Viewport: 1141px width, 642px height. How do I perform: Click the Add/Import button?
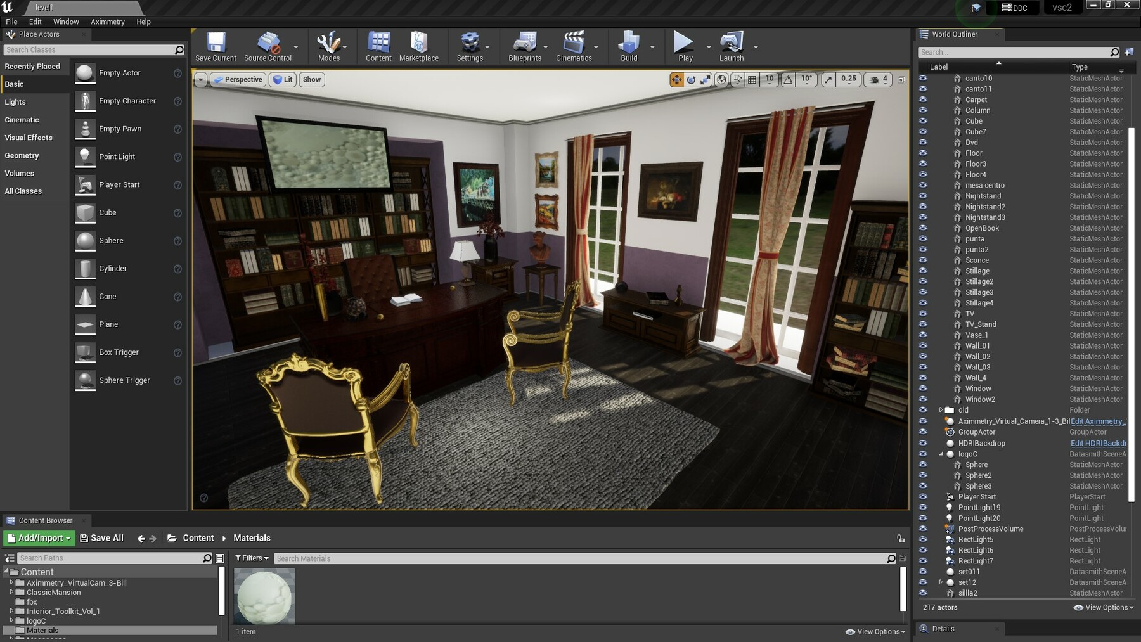[38, 537]
